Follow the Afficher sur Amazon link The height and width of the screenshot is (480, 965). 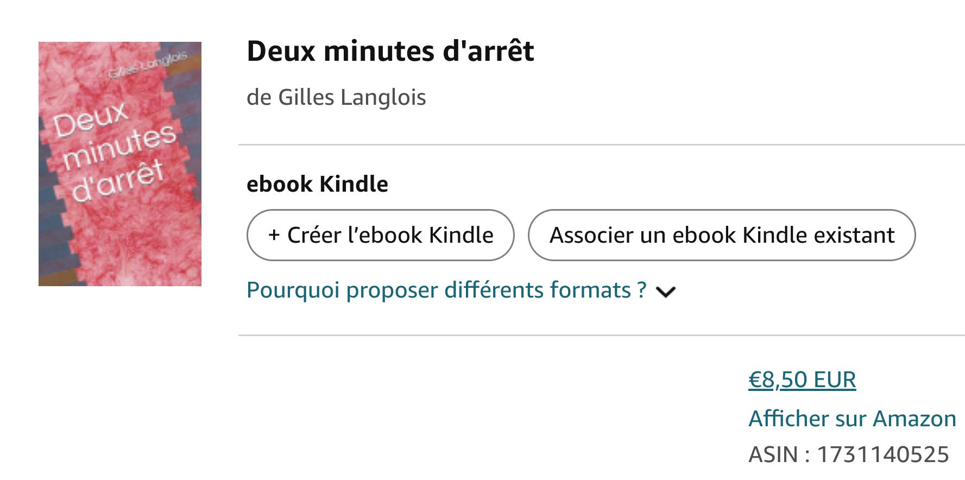coord(852,419)
